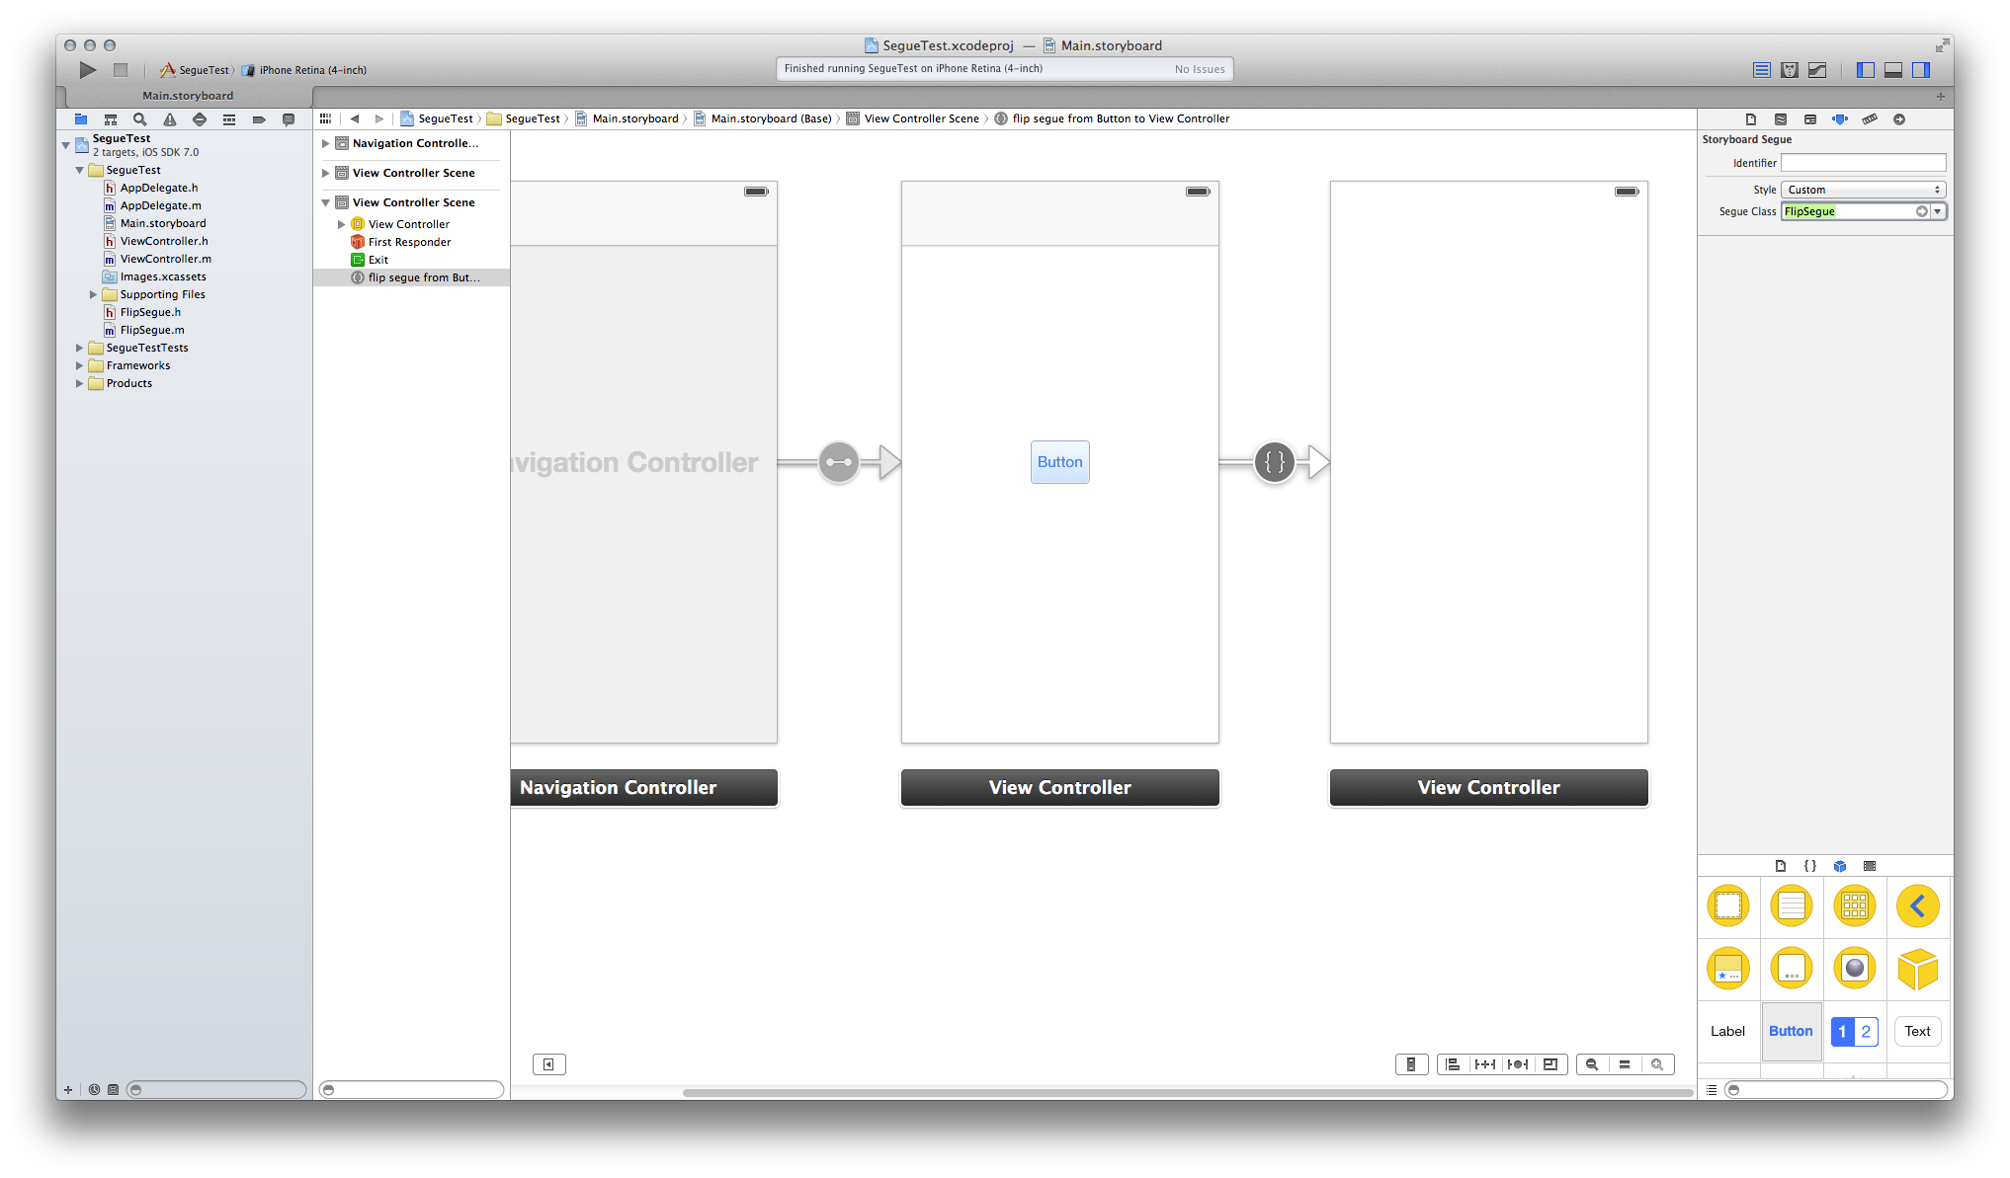
Task: Toggle the Navigator left pane visibility
Action: (x=1865, y=70)
